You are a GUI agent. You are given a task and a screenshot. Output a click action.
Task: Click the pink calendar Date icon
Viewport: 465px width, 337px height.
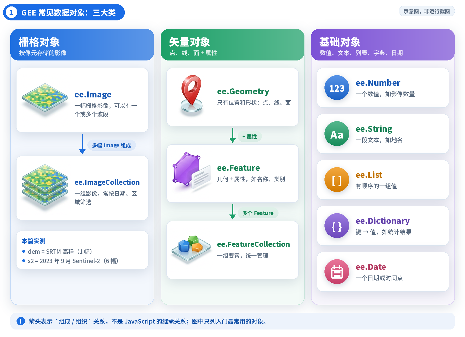click(x=337, y=272)
